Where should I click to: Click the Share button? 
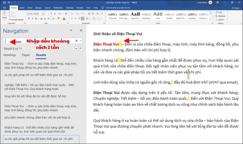tap(235, 8)
